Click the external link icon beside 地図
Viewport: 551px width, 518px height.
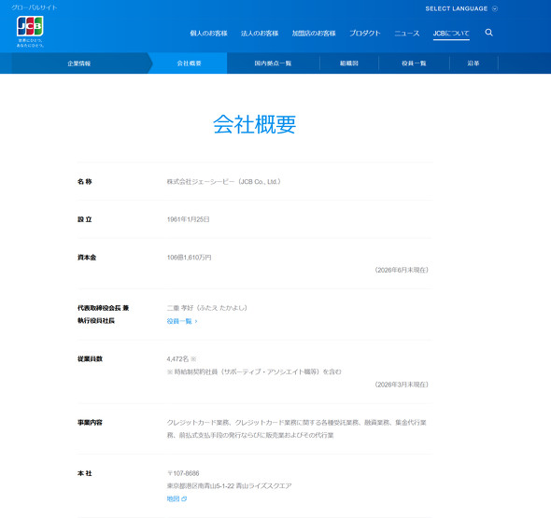click(184, 498)
